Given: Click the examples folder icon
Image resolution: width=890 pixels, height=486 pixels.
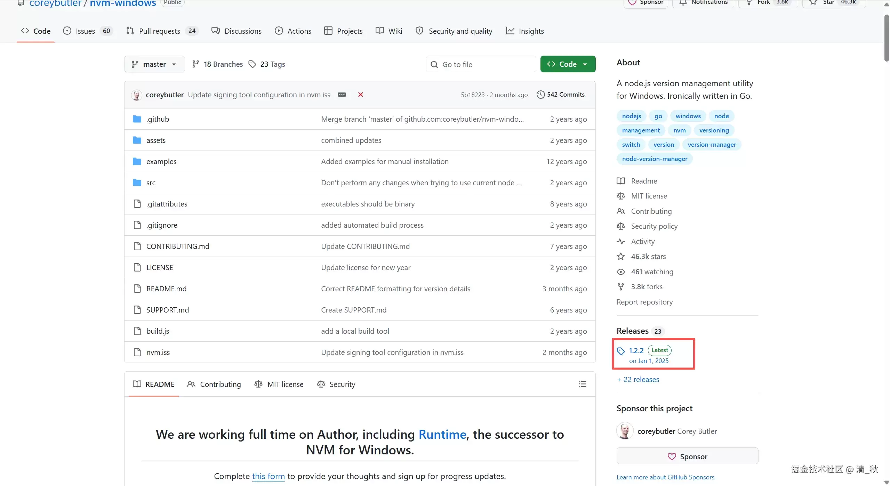Looking at the screenshot, I should 137,162.
